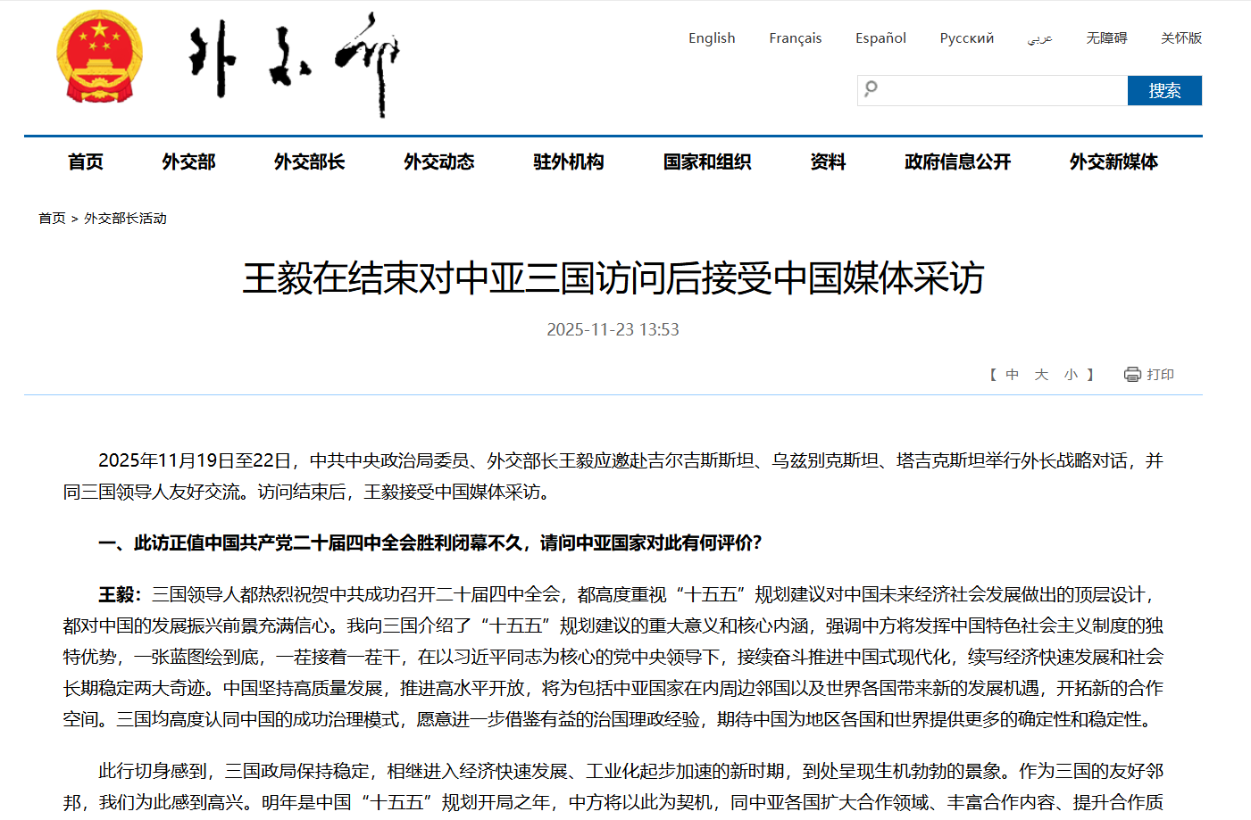Click the national emblem logo
The image size is (1251, 820).
tap(99, 56)
